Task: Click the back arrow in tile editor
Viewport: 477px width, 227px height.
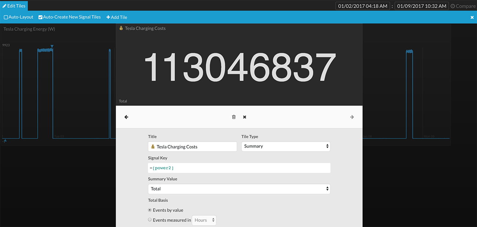Action: coord(126,117)
